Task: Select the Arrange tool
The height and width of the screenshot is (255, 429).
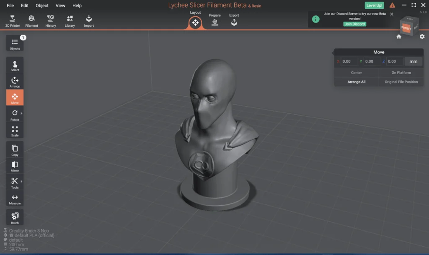Action: coord(15,82)
